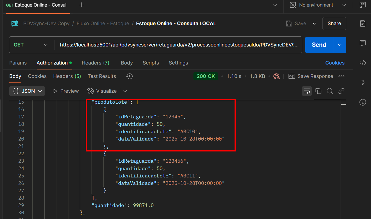Copy the response body to clipboard

coord(318,91)
